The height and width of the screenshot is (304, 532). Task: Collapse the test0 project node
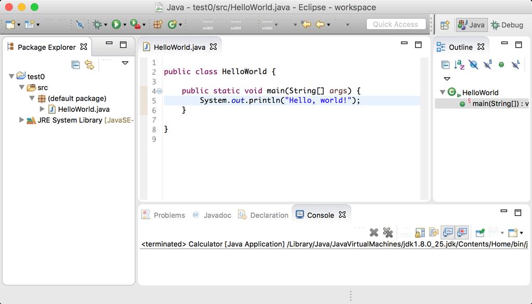(x=11, y=76)
